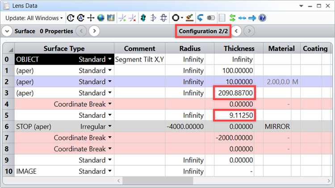This screenshot has height=188, width=335.
Task: Click thickness cell 2090.88700 on row 3
Action: click(234, 93)
